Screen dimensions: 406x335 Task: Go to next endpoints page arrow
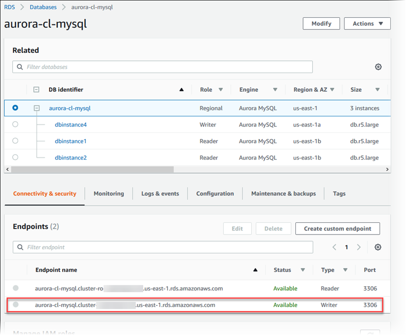(x=359, y=247)
